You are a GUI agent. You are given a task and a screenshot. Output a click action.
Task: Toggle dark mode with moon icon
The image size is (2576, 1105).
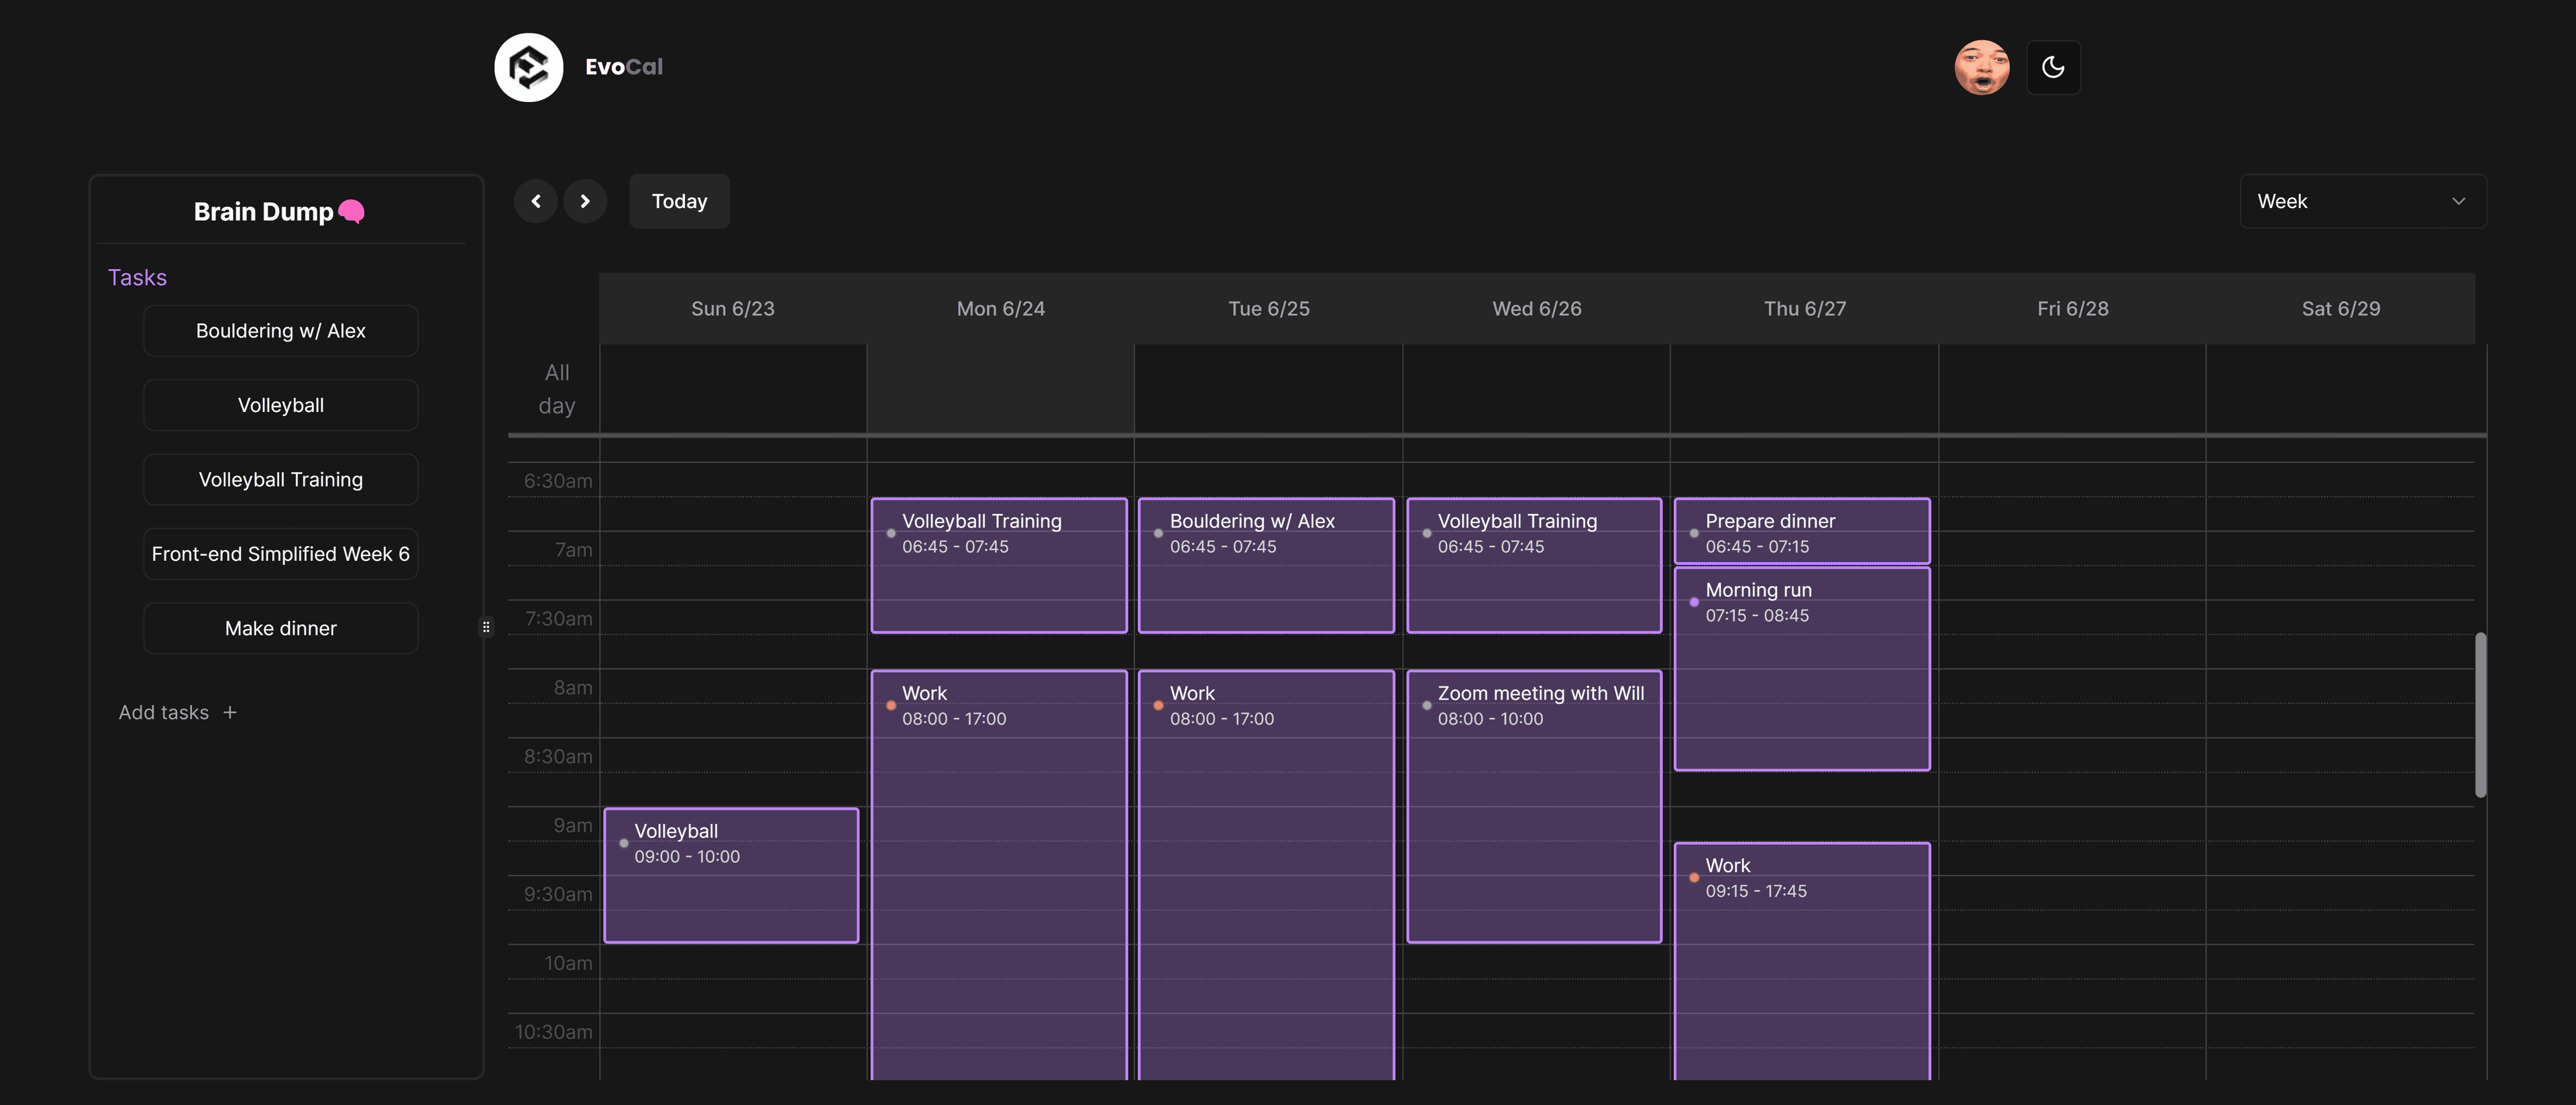2053,67
